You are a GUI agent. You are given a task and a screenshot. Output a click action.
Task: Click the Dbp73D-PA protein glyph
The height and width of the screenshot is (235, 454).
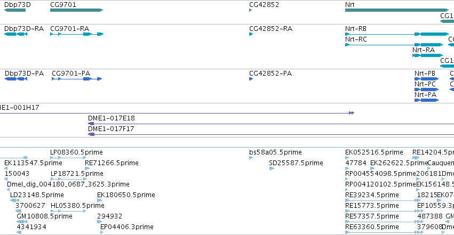[x=16, y=79]
